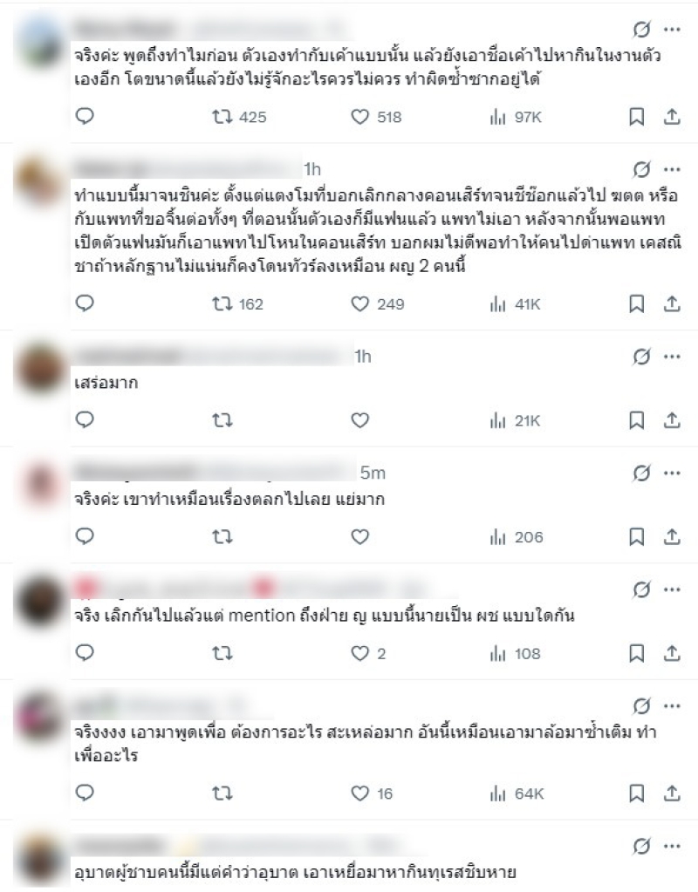
Task: Expand more options on the 64K views reply
Action: [x=673, y=706]
